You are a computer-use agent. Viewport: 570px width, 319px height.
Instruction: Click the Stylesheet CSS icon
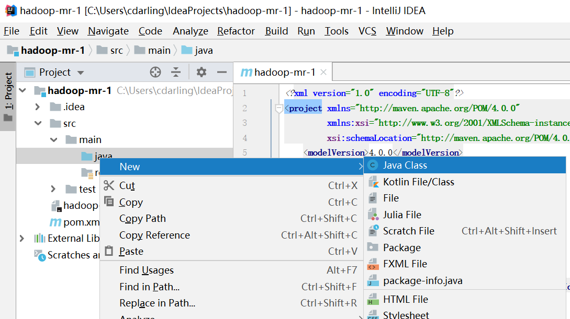point(373,315)
